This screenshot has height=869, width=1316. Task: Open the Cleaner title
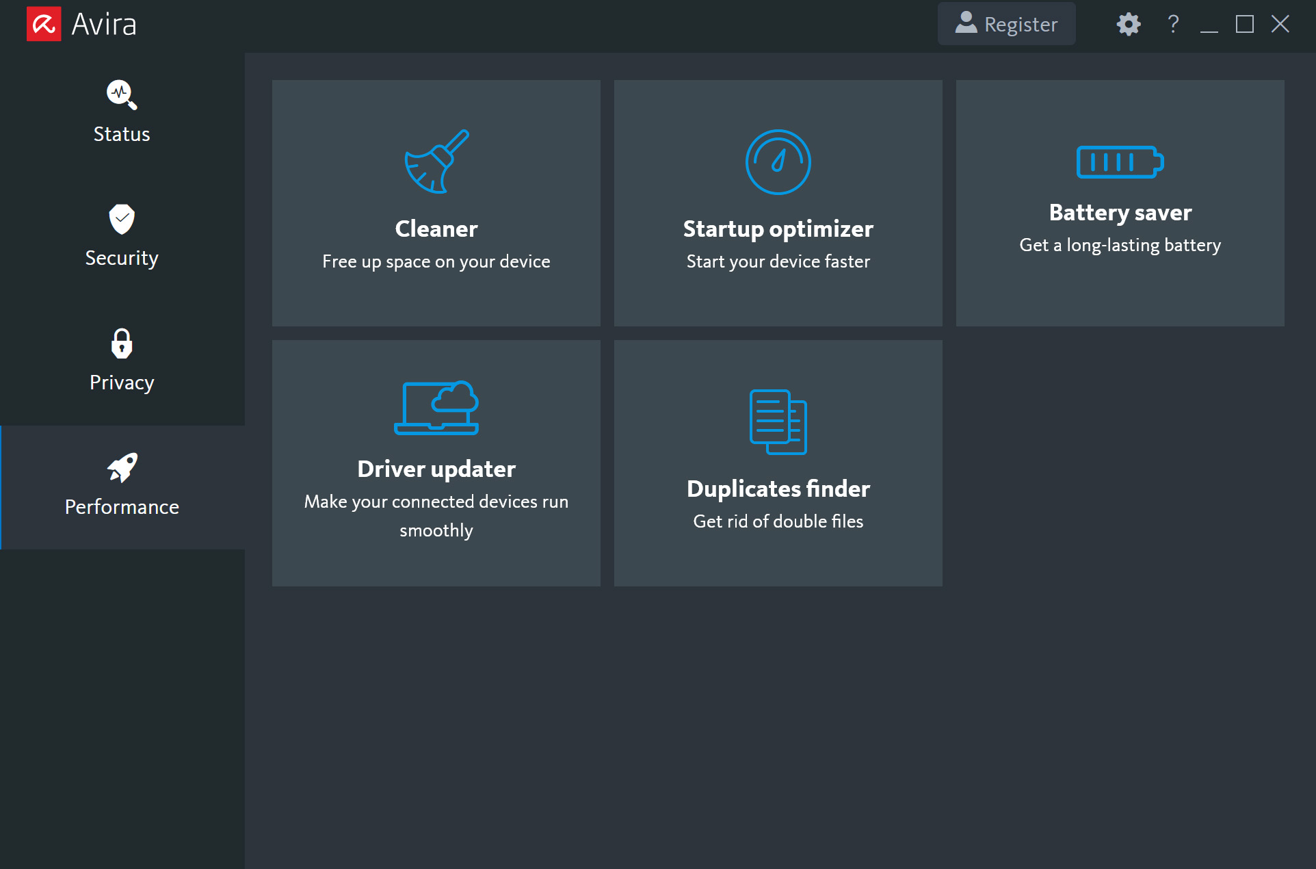(436, 229)
